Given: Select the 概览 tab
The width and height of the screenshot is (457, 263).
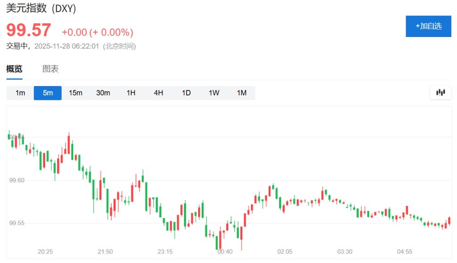Looking at the screenshot, I should [x=14, y=69].
